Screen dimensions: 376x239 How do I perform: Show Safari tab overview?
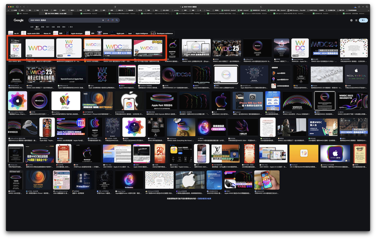(x=367, y=7)
